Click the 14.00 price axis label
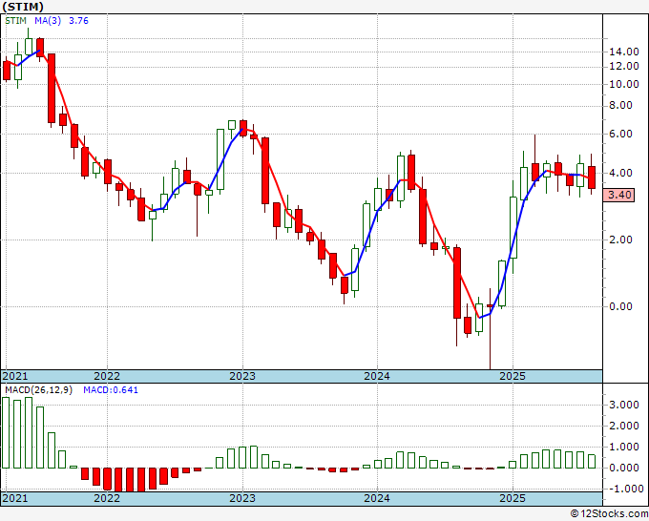The image size is (649, 521). click(624, 52)
